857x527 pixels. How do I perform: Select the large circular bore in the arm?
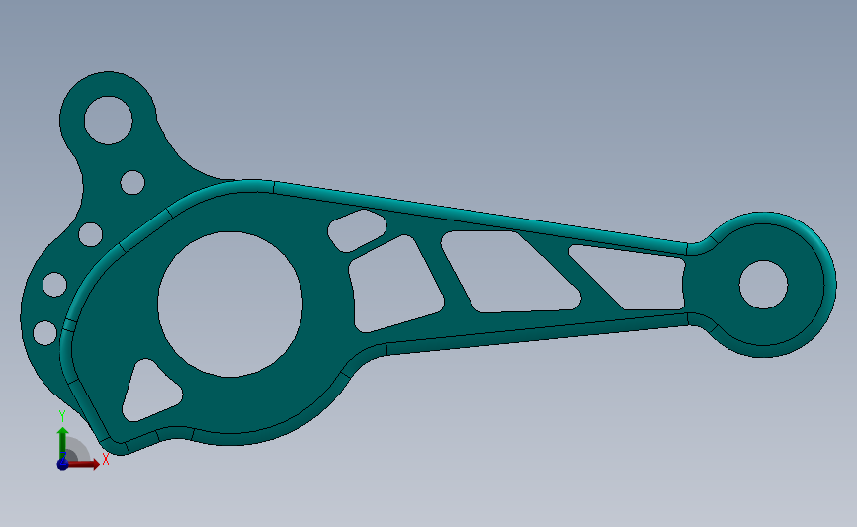point(230,304)
